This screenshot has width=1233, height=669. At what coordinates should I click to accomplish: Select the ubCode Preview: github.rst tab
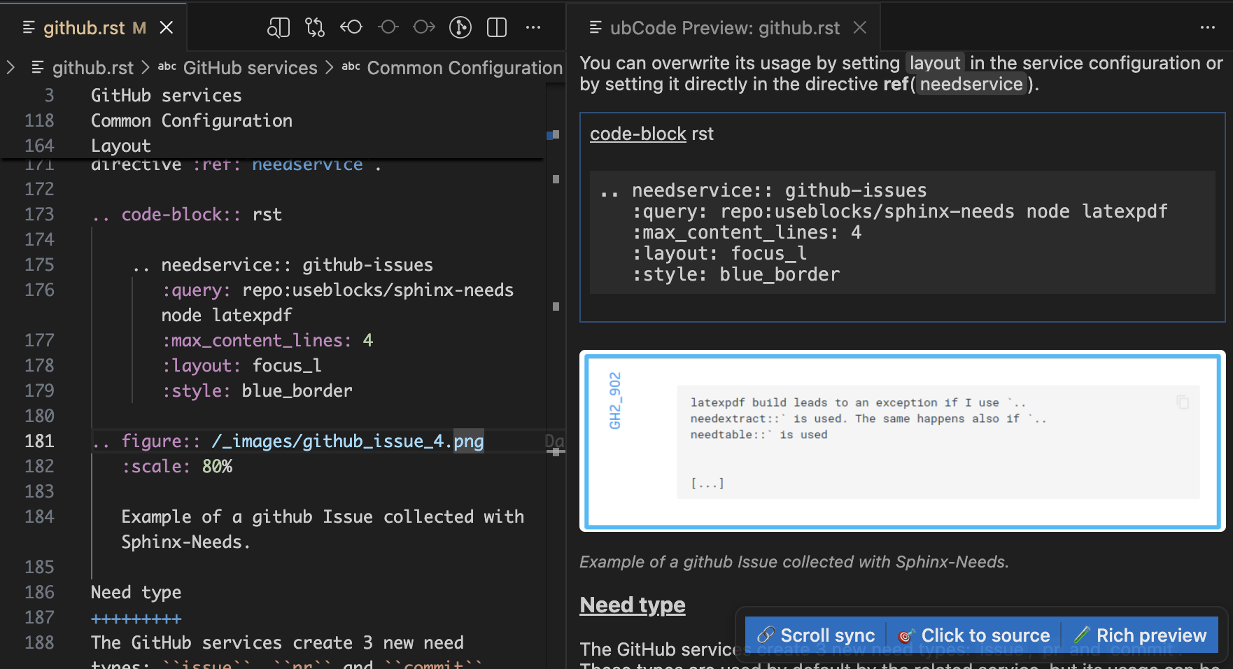(724, 28)
